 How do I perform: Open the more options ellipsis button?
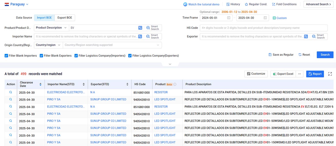point(300,74)
